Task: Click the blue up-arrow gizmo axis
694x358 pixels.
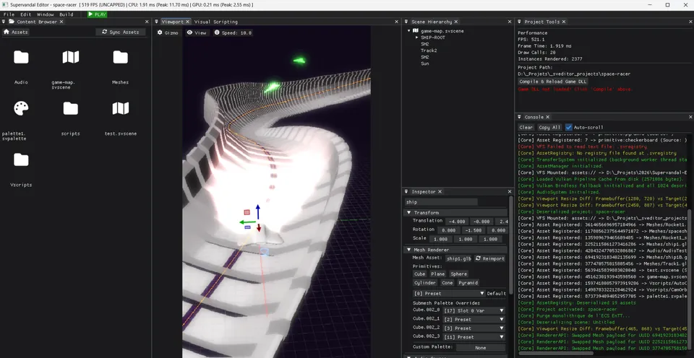Action: [258, 211]
